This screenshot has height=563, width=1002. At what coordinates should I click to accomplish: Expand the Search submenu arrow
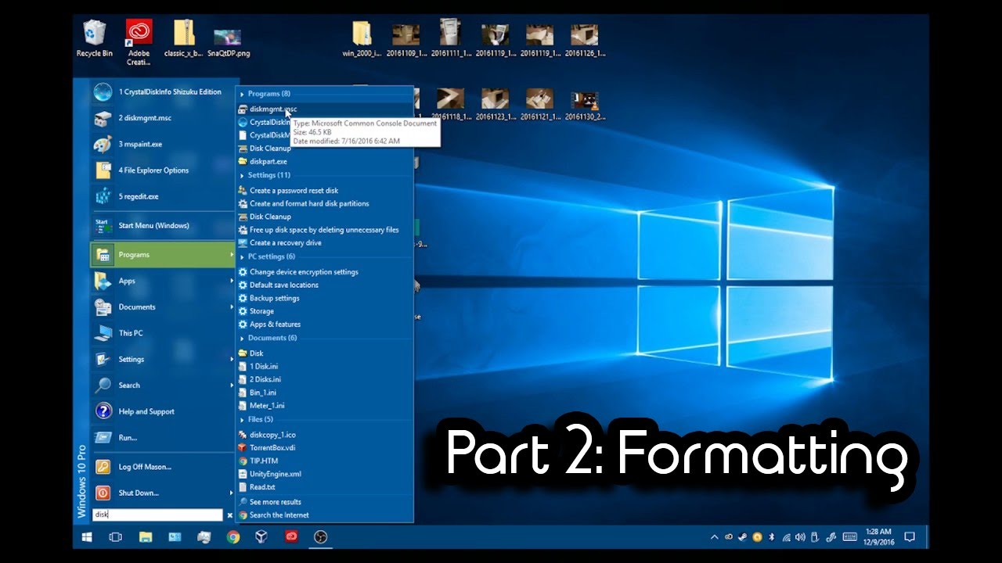tap(231, 385)
